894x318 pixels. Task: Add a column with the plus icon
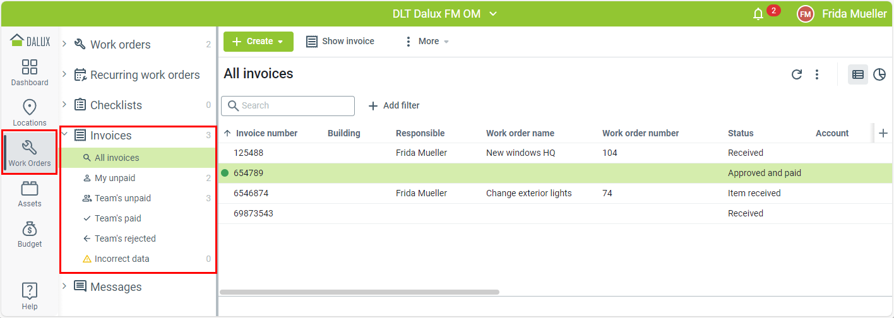(883, 133)
